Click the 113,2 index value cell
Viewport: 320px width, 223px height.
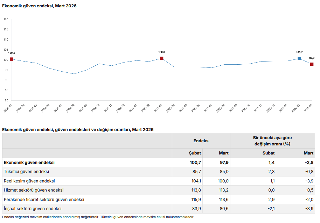[x=223, y=190]
